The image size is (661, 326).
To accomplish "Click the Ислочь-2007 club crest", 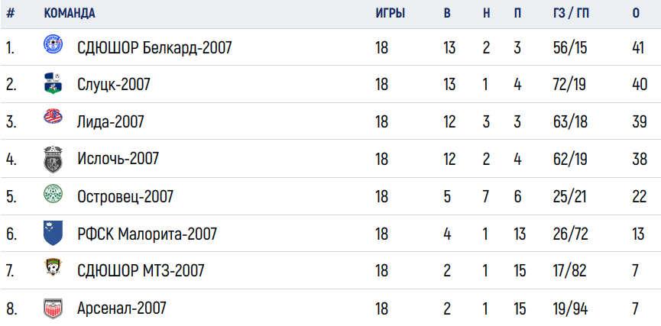I will pyautogui.click(x=53, y=160).
